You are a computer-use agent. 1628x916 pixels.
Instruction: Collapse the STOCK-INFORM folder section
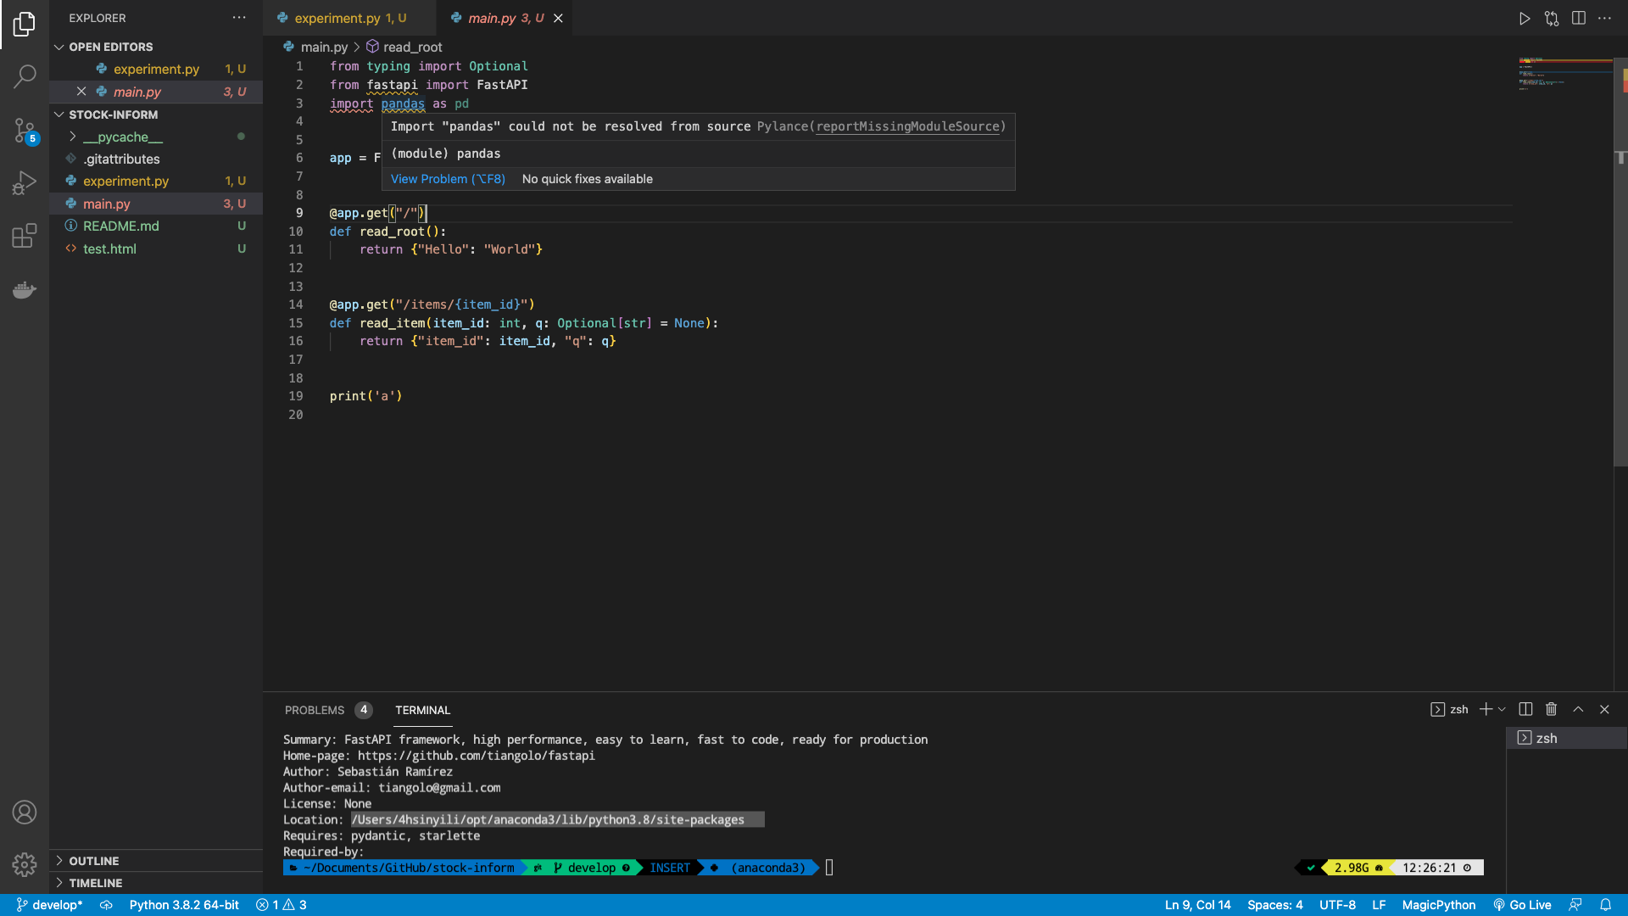114,114
